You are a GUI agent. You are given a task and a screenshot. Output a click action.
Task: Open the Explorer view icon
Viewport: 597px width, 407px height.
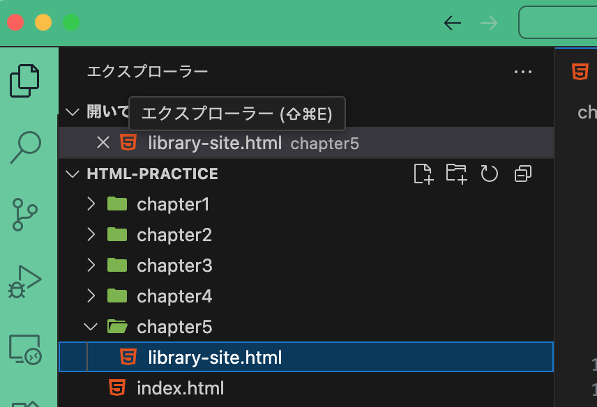pos(25,80)
